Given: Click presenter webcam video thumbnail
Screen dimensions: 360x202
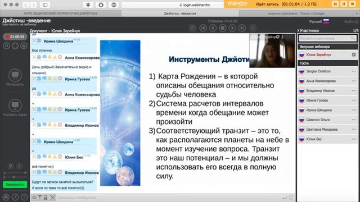Looking at the screenshot, I should (272, 50).
